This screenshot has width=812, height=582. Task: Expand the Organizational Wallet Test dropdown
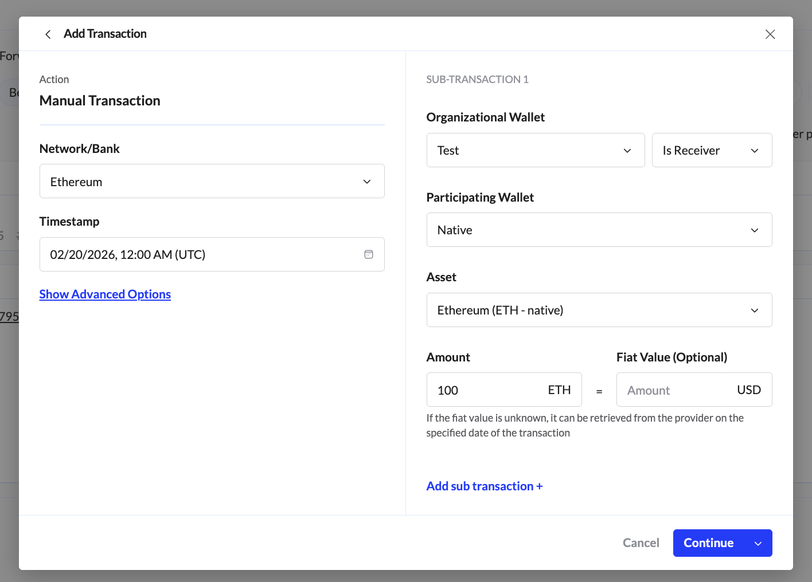click(x=535, y=151)
